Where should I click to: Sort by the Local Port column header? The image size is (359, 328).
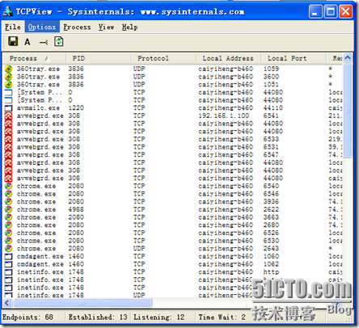pyautogui.click(x=294, y=58)
